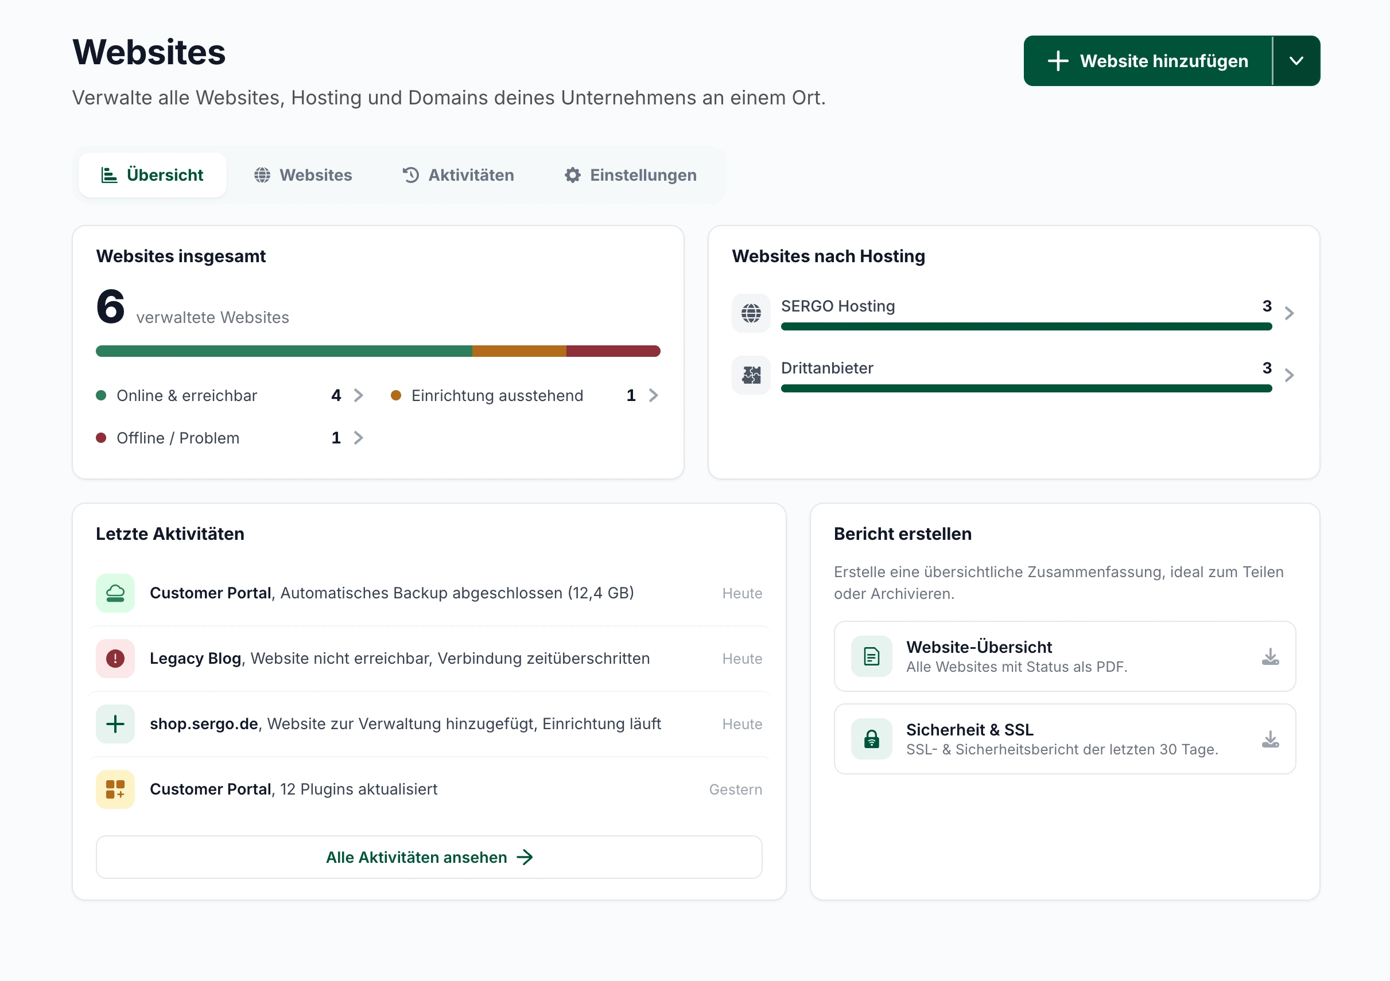The width and height of the screenshot is (1390, 981).
Task: Click the Website hinzufügen button label
Action: click(1163, 60)
